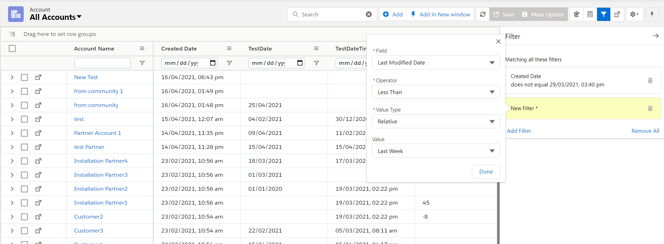Click the Account Name column filter funnel
The width and height of the screenshot is (664, 244).
[x=142, y=63]
